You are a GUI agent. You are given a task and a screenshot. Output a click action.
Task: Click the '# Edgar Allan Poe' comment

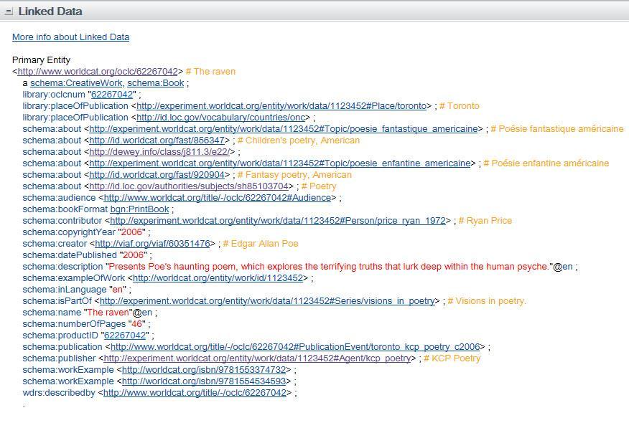click(261, 244)
